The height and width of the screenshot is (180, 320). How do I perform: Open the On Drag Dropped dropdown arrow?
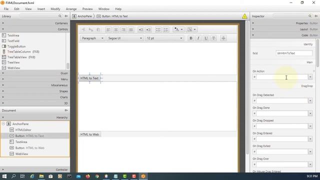pos(310,126)
